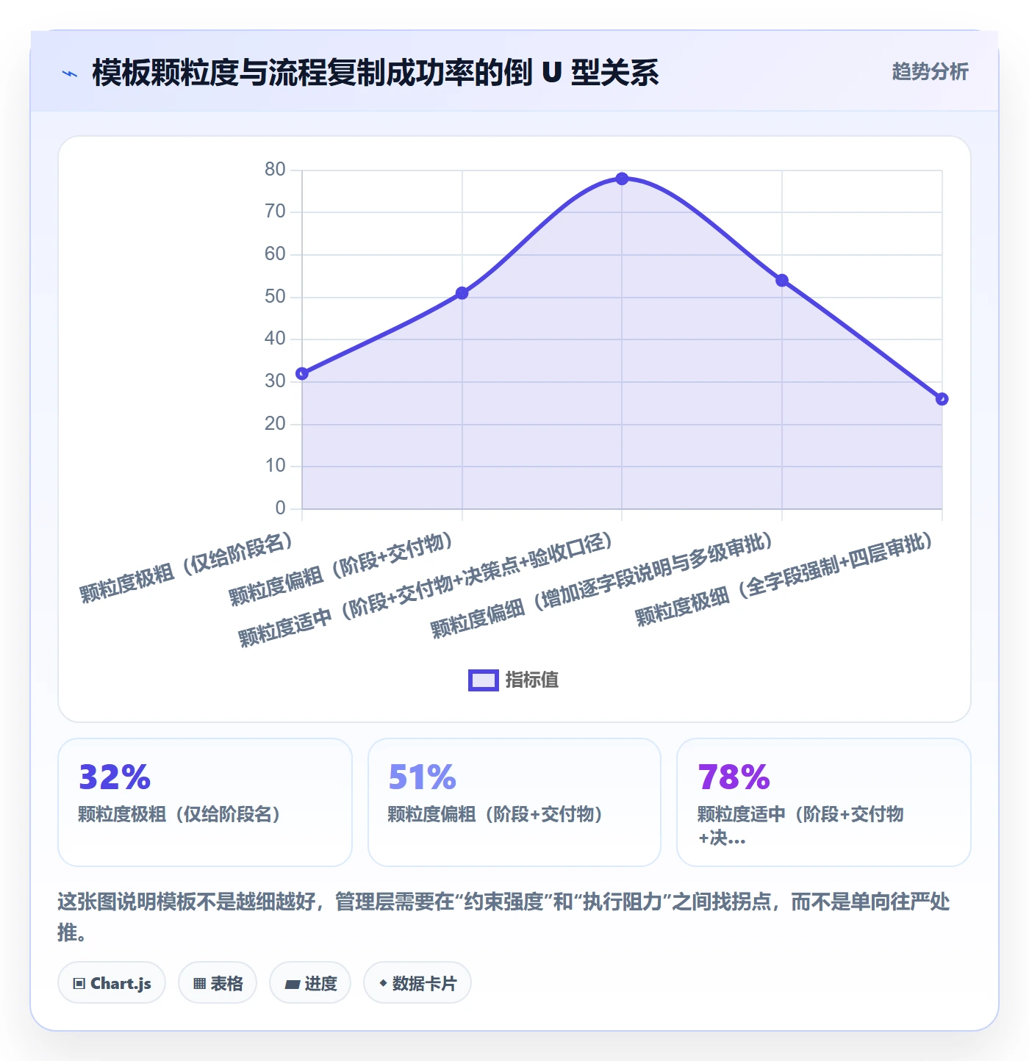Click the 表格 tag chip
The width and height of the screenshot is (1029, 1061).
tap(218, 982)
